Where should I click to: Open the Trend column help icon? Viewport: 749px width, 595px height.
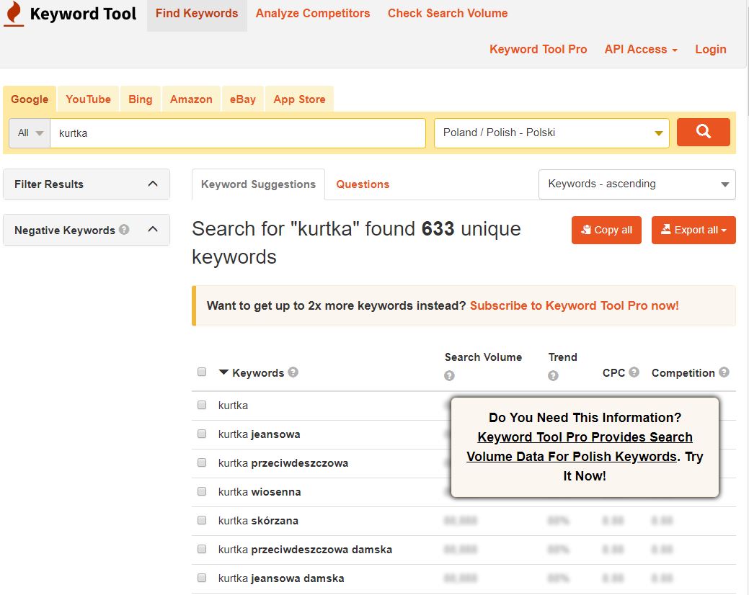(553, 375)
